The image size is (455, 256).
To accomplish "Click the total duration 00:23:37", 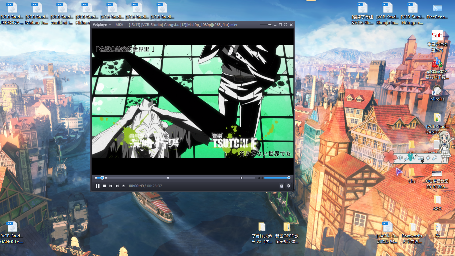I will coord(155,186).
